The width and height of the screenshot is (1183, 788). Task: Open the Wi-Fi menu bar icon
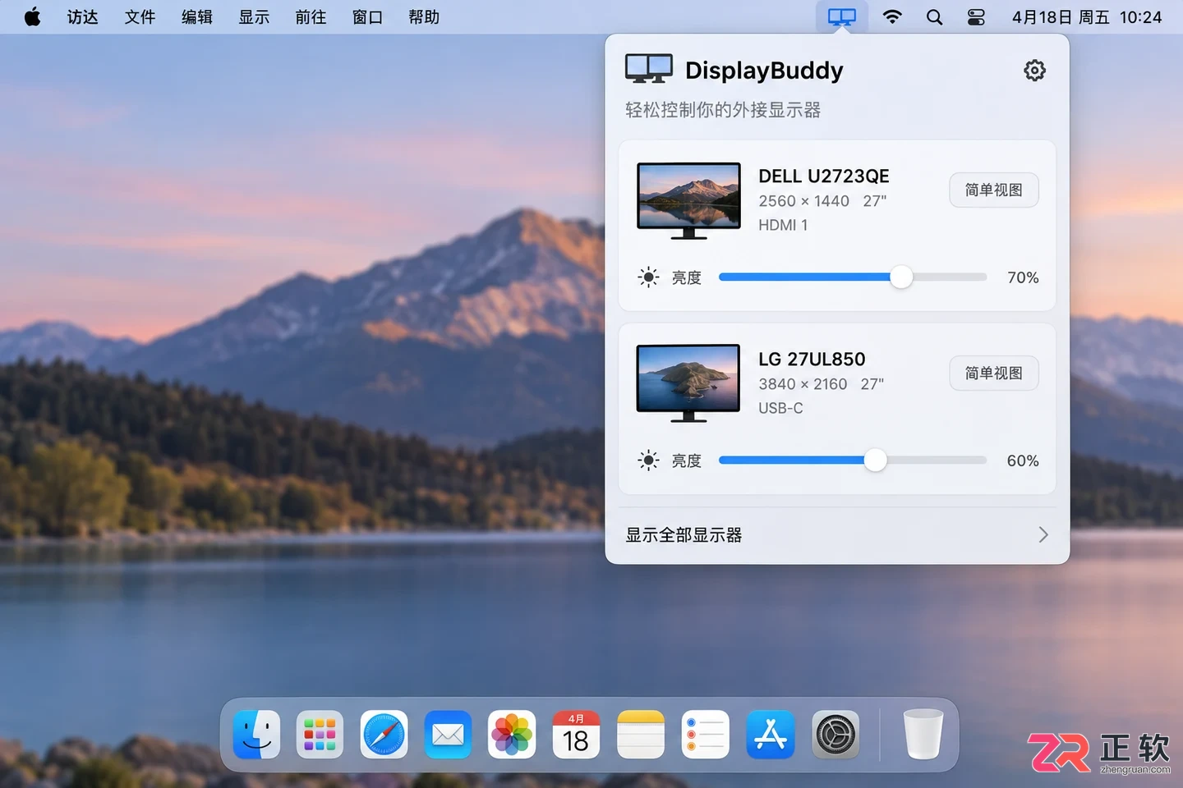tap(892, 17)
